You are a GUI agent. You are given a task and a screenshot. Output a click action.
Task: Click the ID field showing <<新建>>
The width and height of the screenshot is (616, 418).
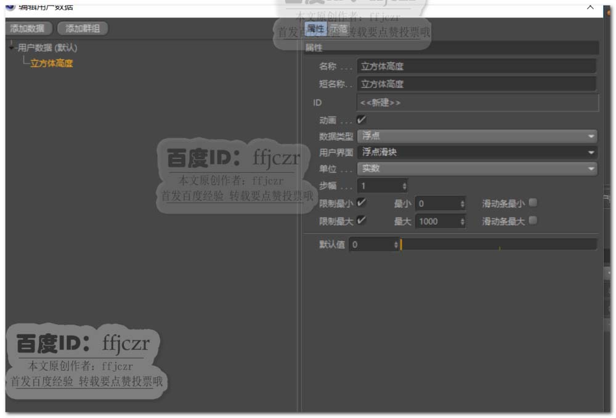pyautogui.click(x=478, y=102)
